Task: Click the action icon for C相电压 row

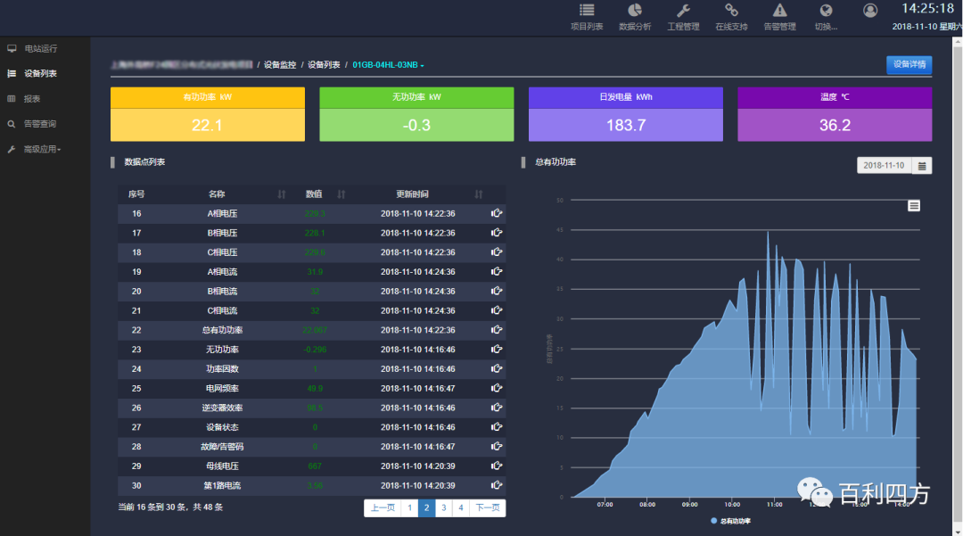Action: [497, 252]
